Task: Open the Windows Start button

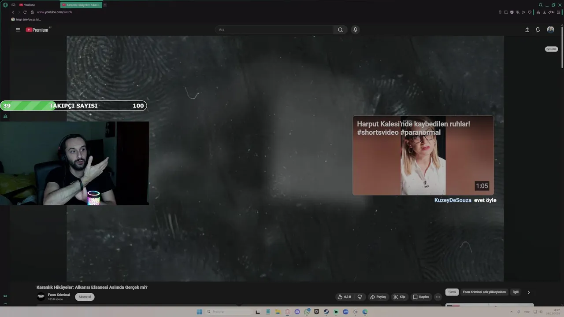Action: coord(199,312)
